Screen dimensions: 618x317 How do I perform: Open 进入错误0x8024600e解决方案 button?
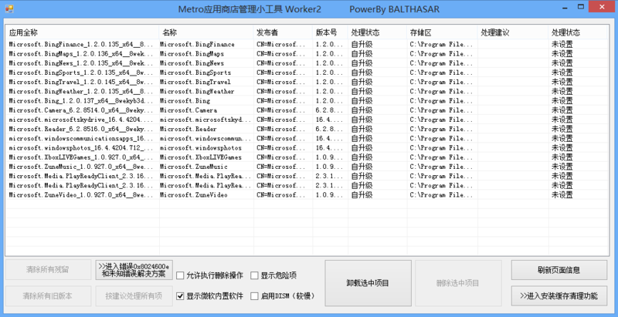(x=134, y=270)
